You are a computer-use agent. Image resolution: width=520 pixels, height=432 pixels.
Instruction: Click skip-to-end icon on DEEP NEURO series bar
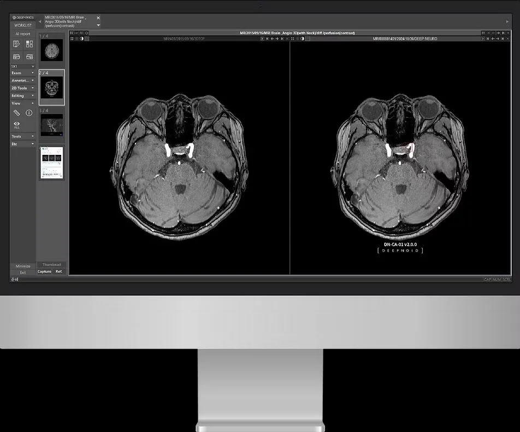pos(503,39)
